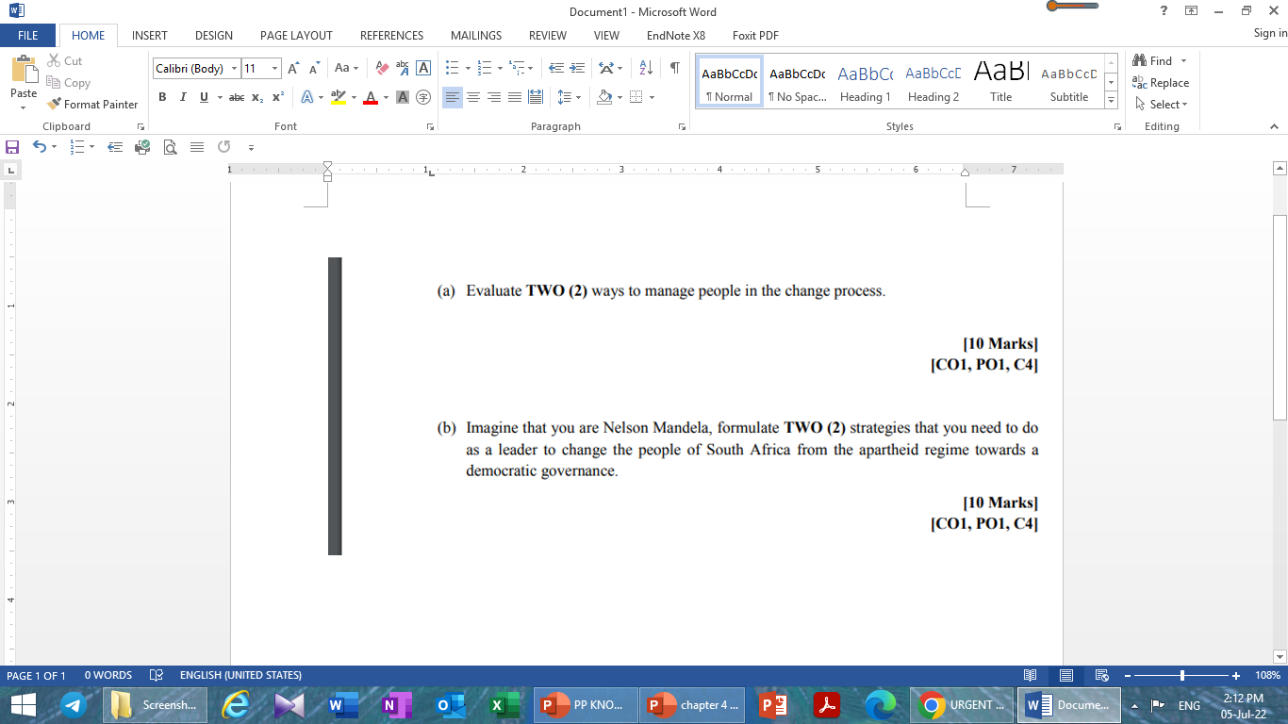Viewport: 1288px width, 724px height.
Task: Switch to the INSERT ribbon tab
Action: coord(149,35)
